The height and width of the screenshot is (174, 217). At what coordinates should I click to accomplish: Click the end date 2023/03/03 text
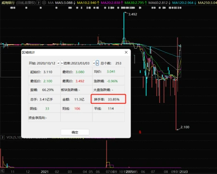coord(80,63)
